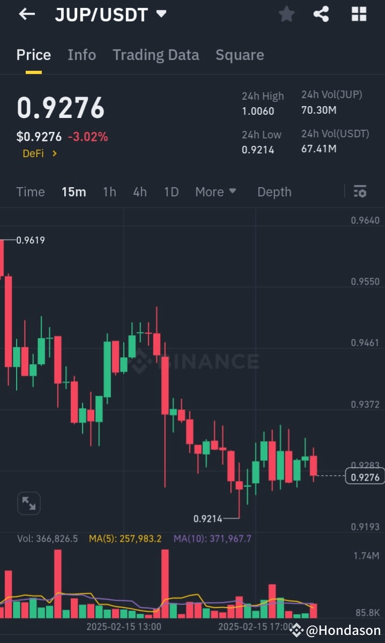385x643 pixels.
Task: Switch the chart to the 1h timeframe
Action: pos(109,191)
